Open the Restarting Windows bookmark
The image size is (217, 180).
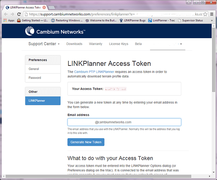click(67, 21)
